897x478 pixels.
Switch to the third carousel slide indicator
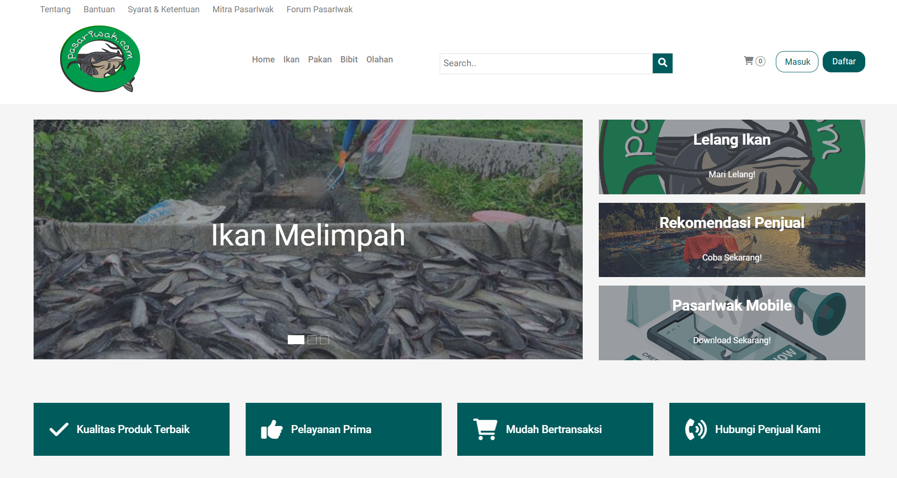click(x=324, y=339)
